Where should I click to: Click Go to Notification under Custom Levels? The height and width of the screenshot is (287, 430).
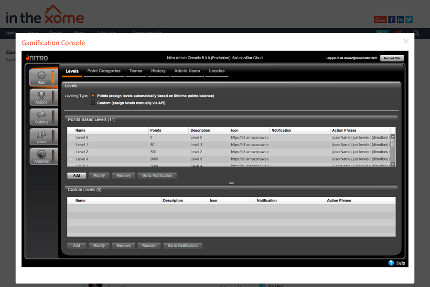pos(183,245)
